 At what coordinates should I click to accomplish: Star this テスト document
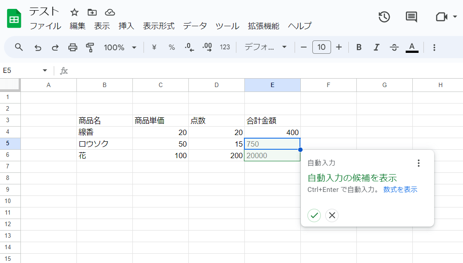pos(75,12)
